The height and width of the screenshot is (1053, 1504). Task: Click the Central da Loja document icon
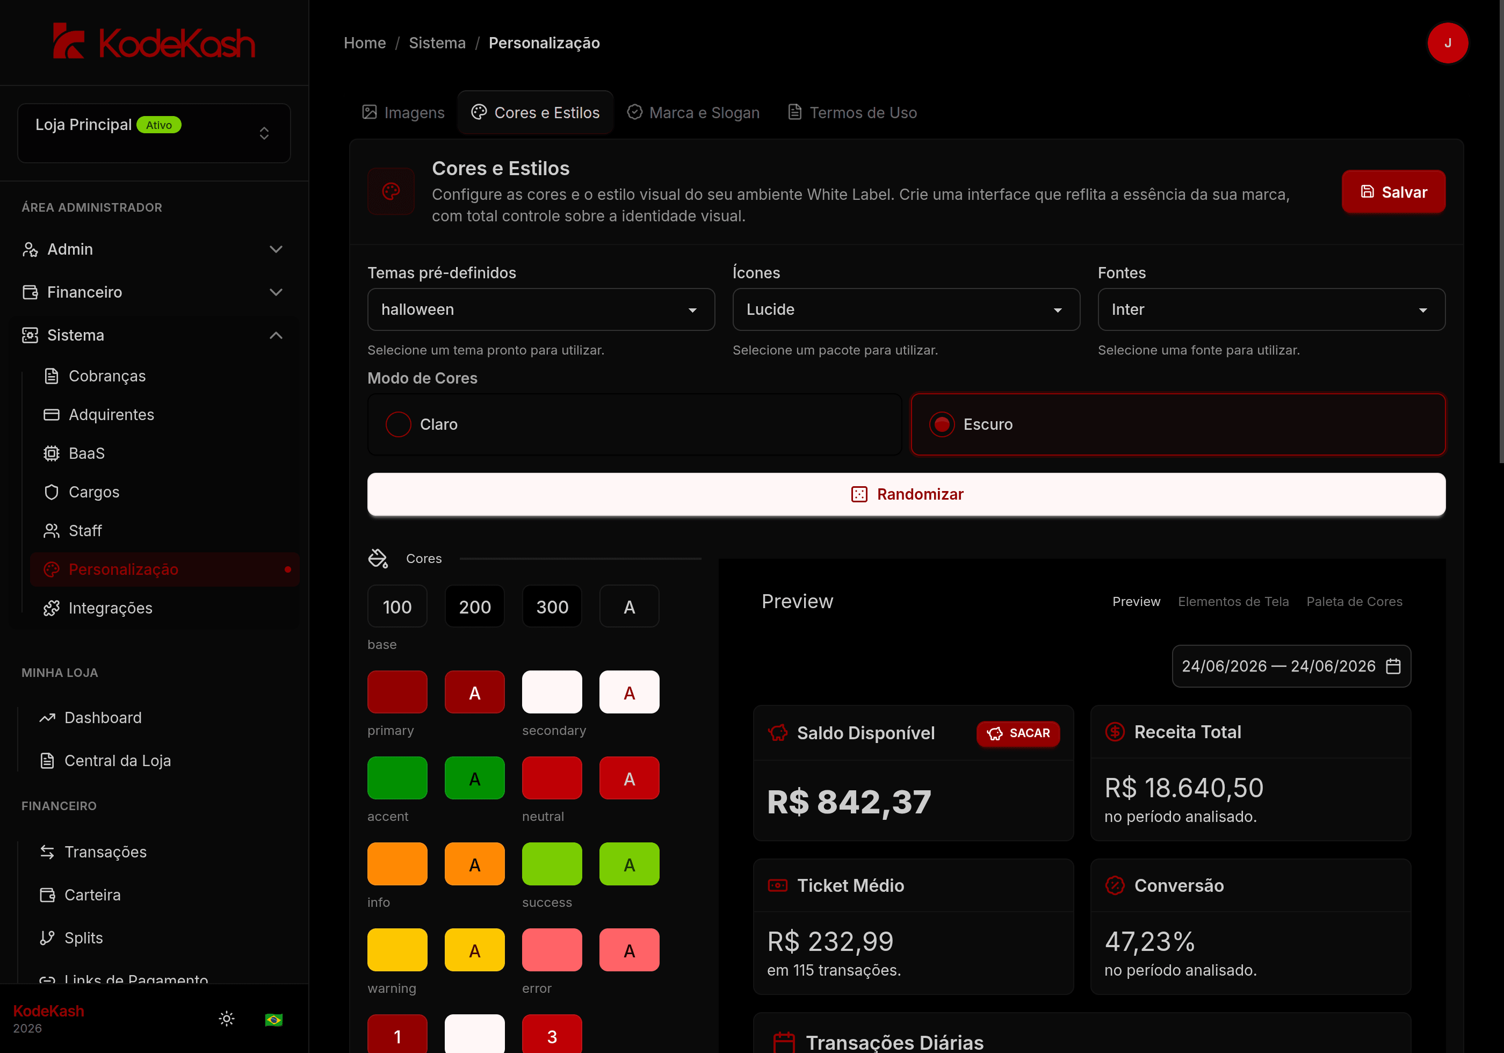(47, 761)
